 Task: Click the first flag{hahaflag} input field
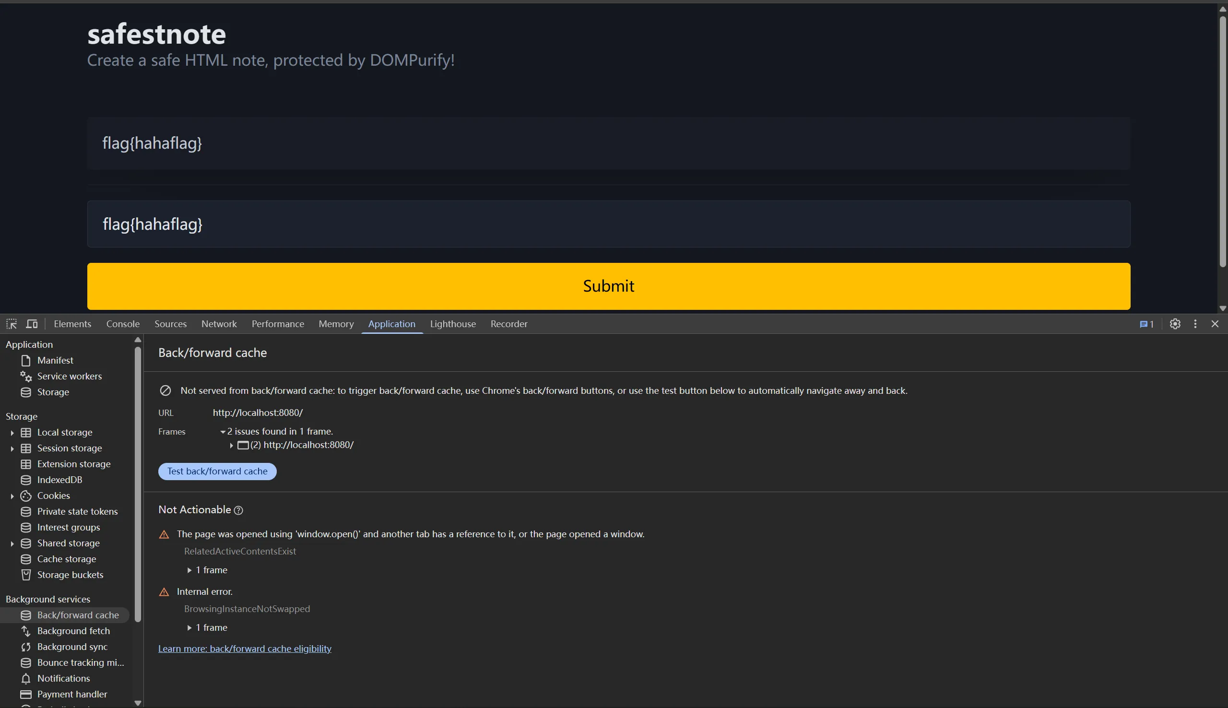[608, 143]
